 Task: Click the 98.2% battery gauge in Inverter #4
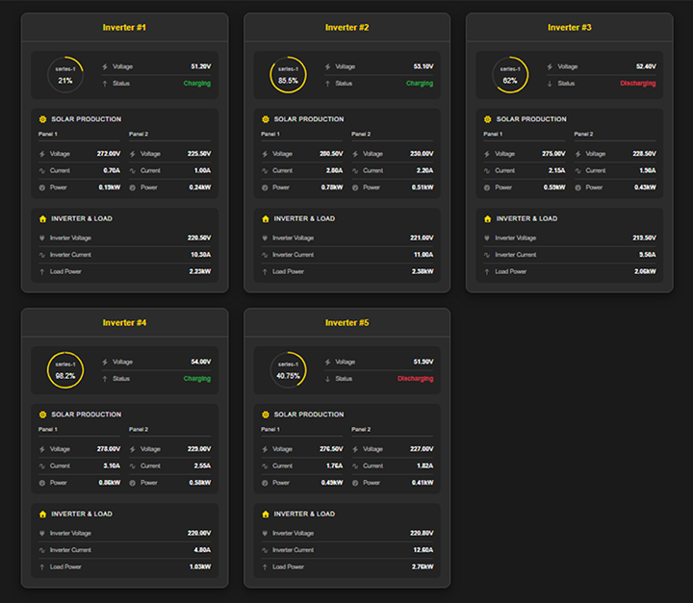65,370
